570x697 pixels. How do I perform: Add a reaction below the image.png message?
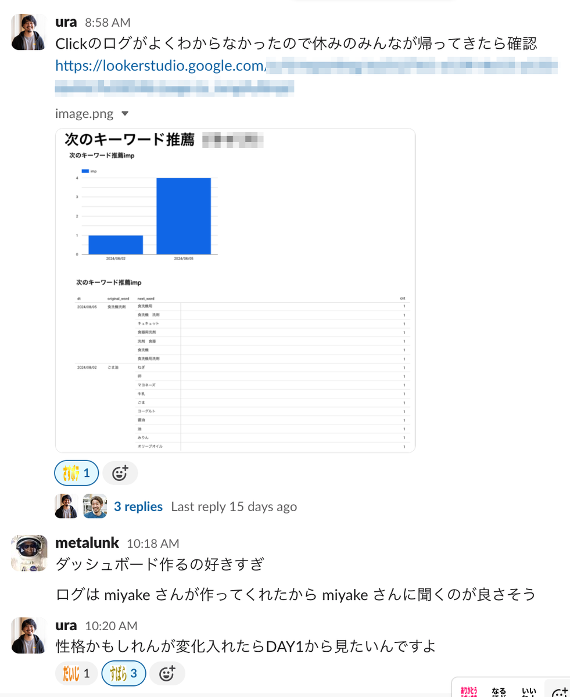pyautogui.click(x=120, y=473)
